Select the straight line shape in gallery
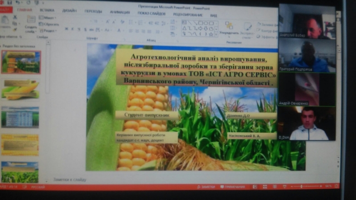 point(190,23)
